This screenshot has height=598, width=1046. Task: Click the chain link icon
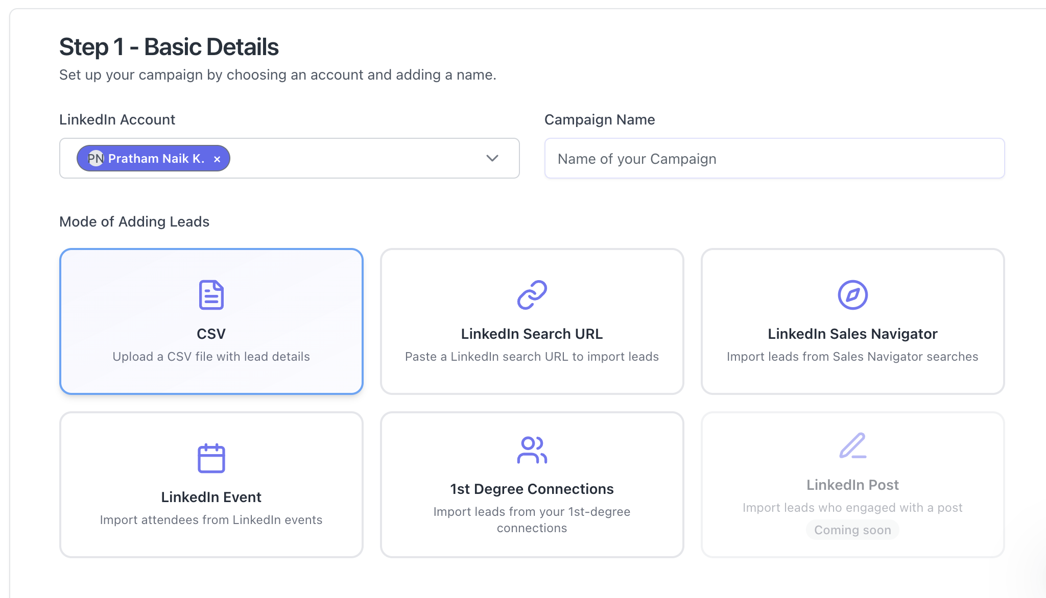pyautogui.click(x=532, y=295)
